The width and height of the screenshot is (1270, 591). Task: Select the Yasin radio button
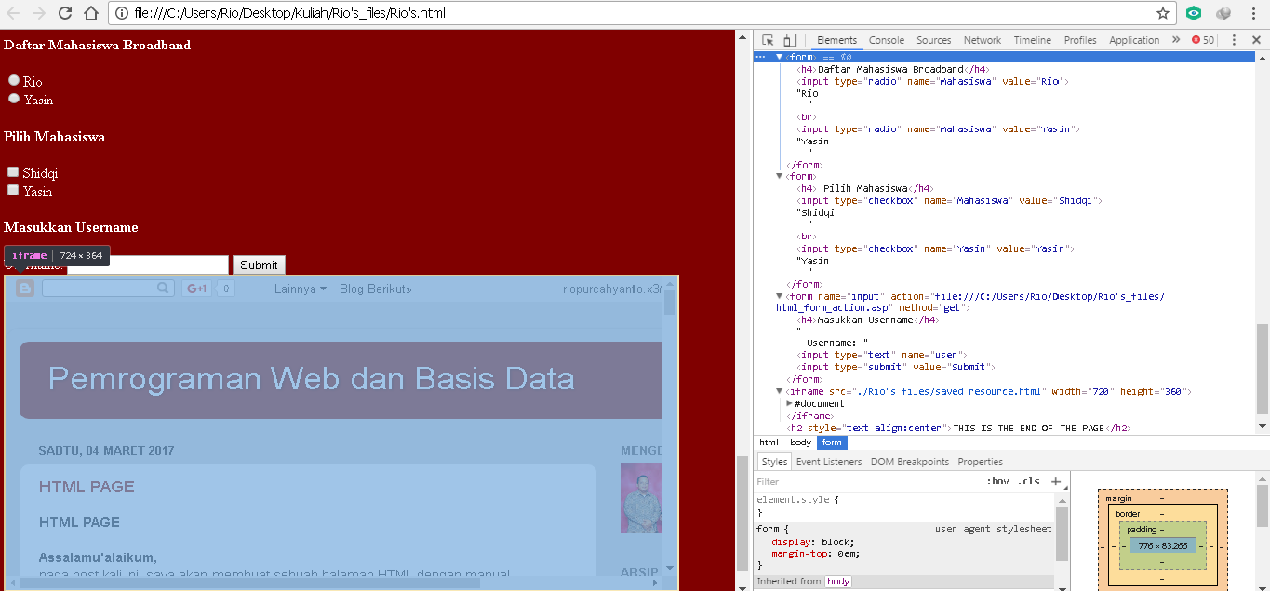pyautogui.click(x=14, y=99)
